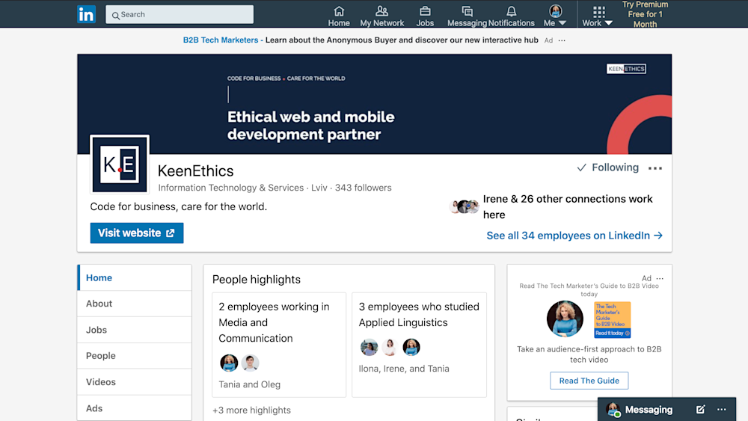748x421 pixels.
Task: Select Home tab in company sidebar
Action: click(135, 277)
